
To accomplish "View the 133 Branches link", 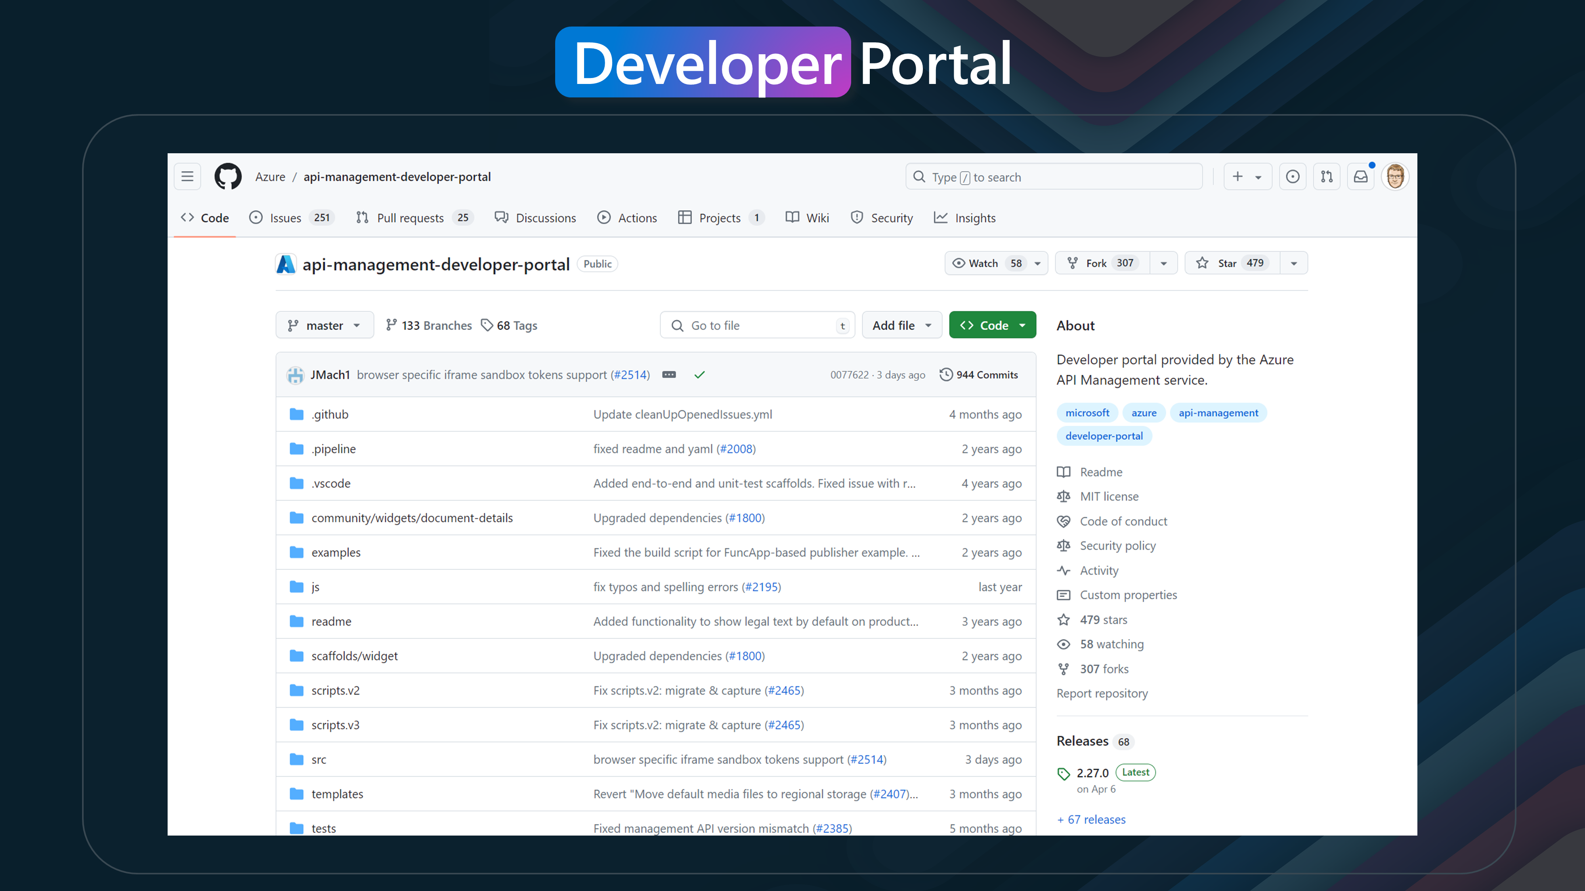I will (429, 325).
